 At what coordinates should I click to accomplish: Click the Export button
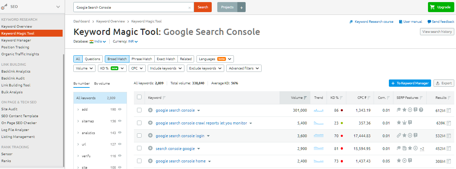444,83
